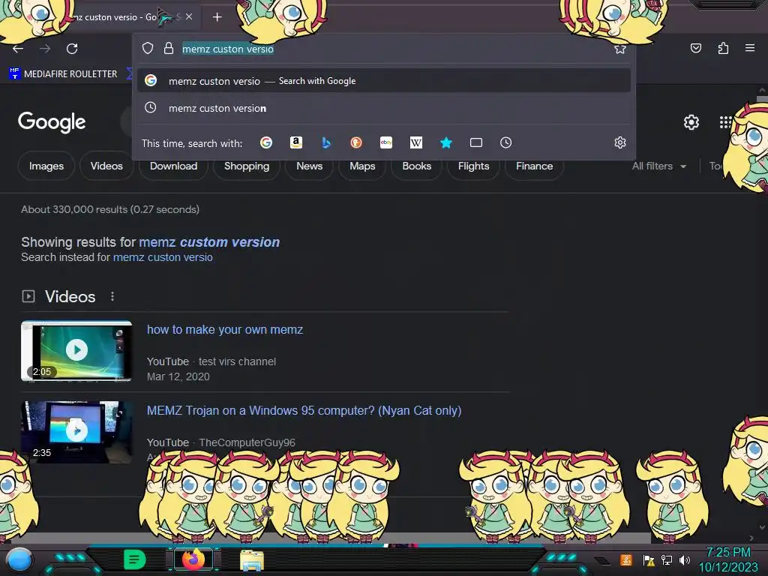The height and width of the screenshot is (576, 768).
Task: Select the Search with Google suggestion
Action: pyautogui.click(x=384, y=81)
